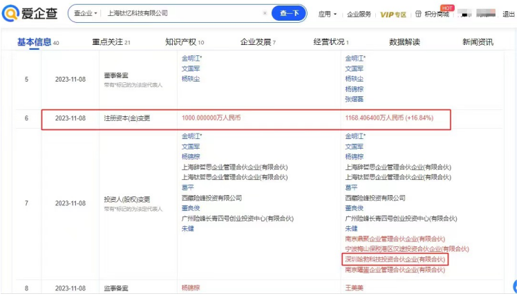Open 深圳哈勃科技投资合伙企业(有限合伙) link
Viewport: 521px width, 296px height.
pyautogui.click(x=395, y=259)
